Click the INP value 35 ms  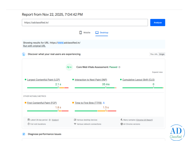click(x=106, y=84)
